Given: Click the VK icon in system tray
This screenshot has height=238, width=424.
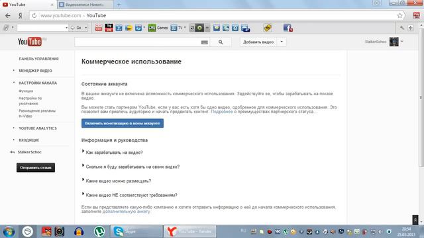Looking at the screenshot, I should pos(278,231).
